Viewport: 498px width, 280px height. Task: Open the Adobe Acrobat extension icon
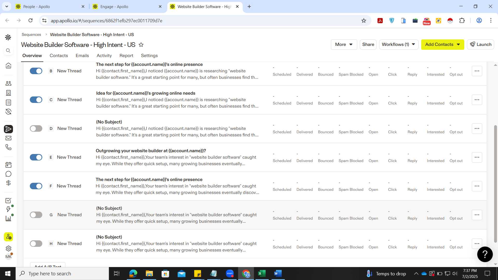coord(380,20)
